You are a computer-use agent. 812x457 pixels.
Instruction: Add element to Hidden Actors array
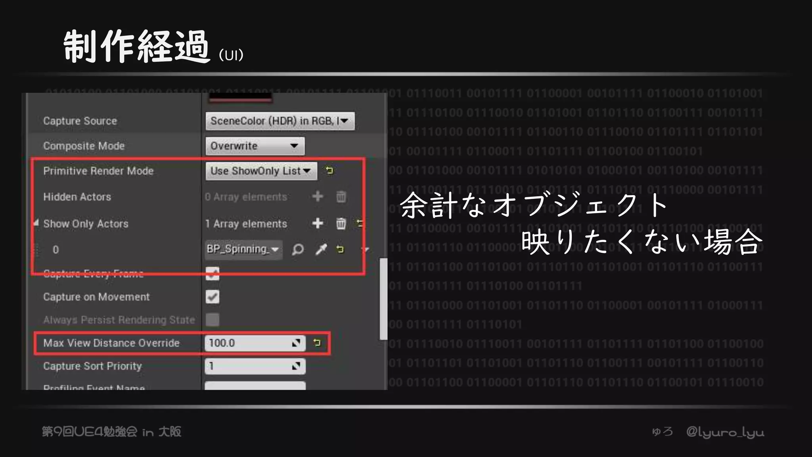pyautogui.click(x=318, y=196)
